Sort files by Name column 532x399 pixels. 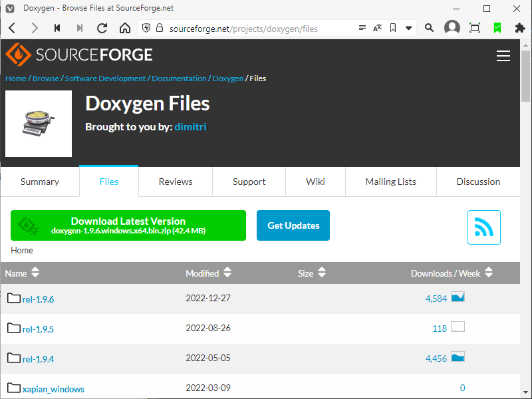click(x=22, y=273)
